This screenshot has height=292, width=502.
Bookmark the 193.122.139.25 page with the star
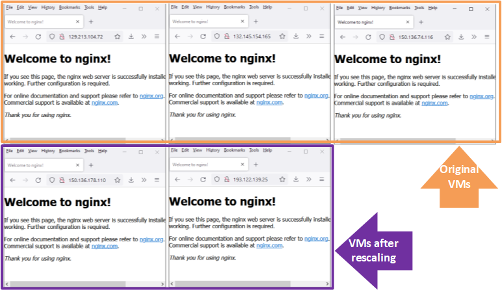282,179
